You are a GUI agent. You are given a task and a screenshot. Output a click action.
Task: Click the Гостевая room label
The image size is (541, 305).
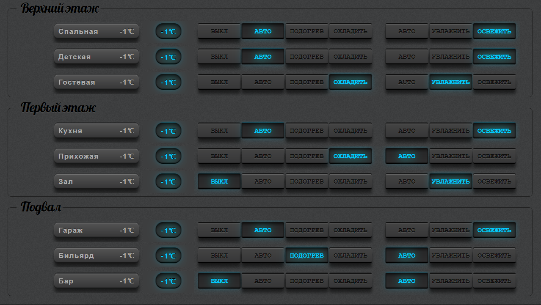[x=97, y=82]
